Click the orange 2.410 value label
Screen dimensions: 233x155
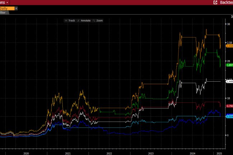click(229, 46)
